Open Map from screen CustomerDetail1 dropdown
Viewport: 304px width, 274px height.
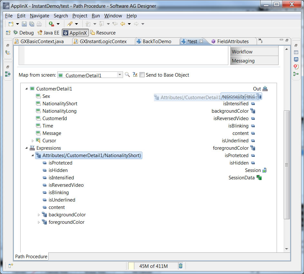point(120,75)
